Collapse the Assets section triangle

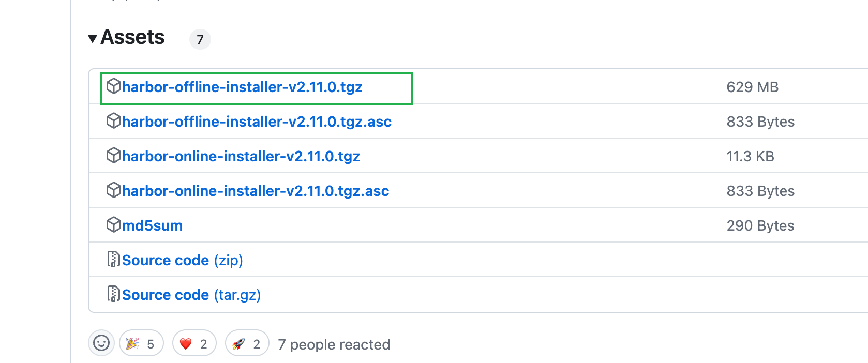click(93, 39)
